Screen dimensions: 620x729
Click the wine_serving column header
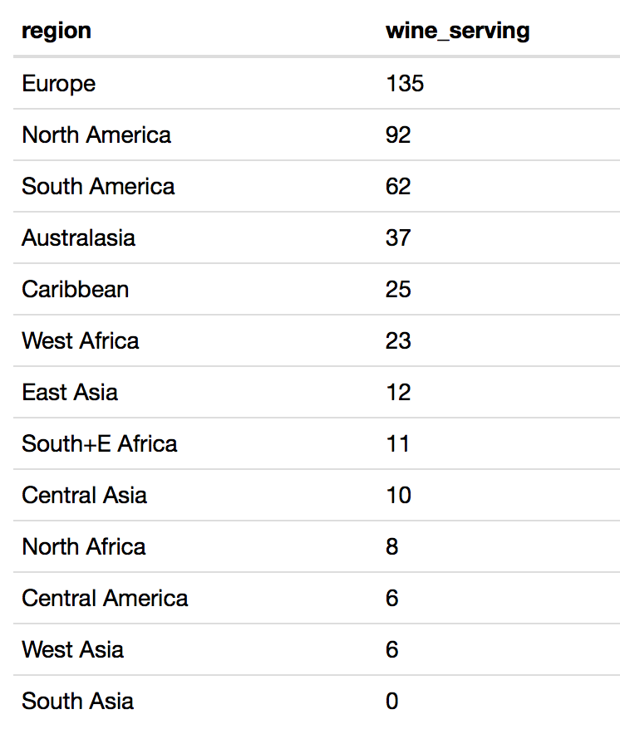pos(457,32)
